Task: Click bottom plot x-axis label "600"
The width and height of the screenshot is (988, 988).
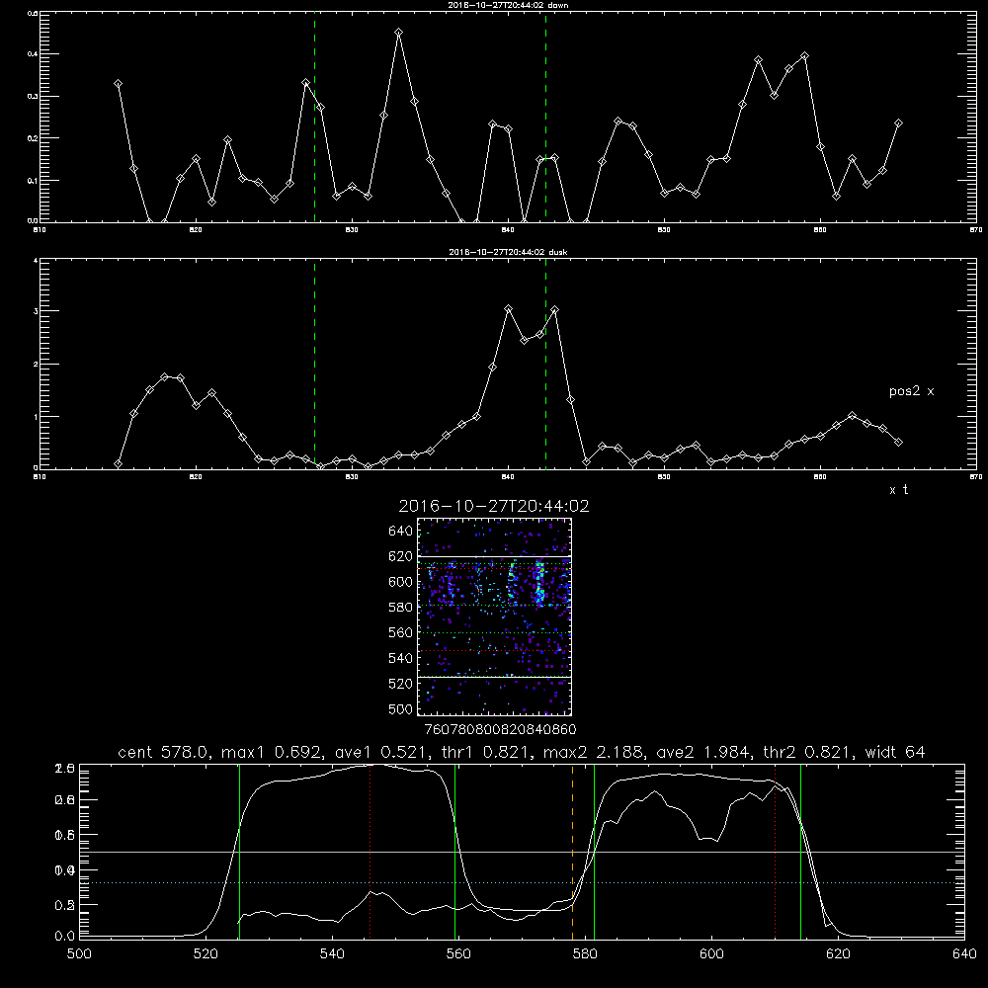Action: point(711,954)
